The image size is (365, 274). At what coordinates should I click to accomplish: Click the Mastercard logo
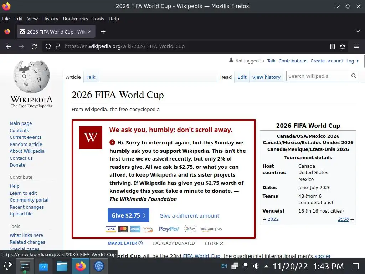123,229
